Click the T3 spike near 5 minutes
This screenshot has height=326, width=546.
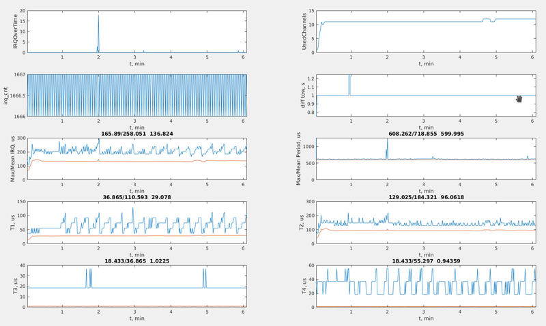(204, 278)
